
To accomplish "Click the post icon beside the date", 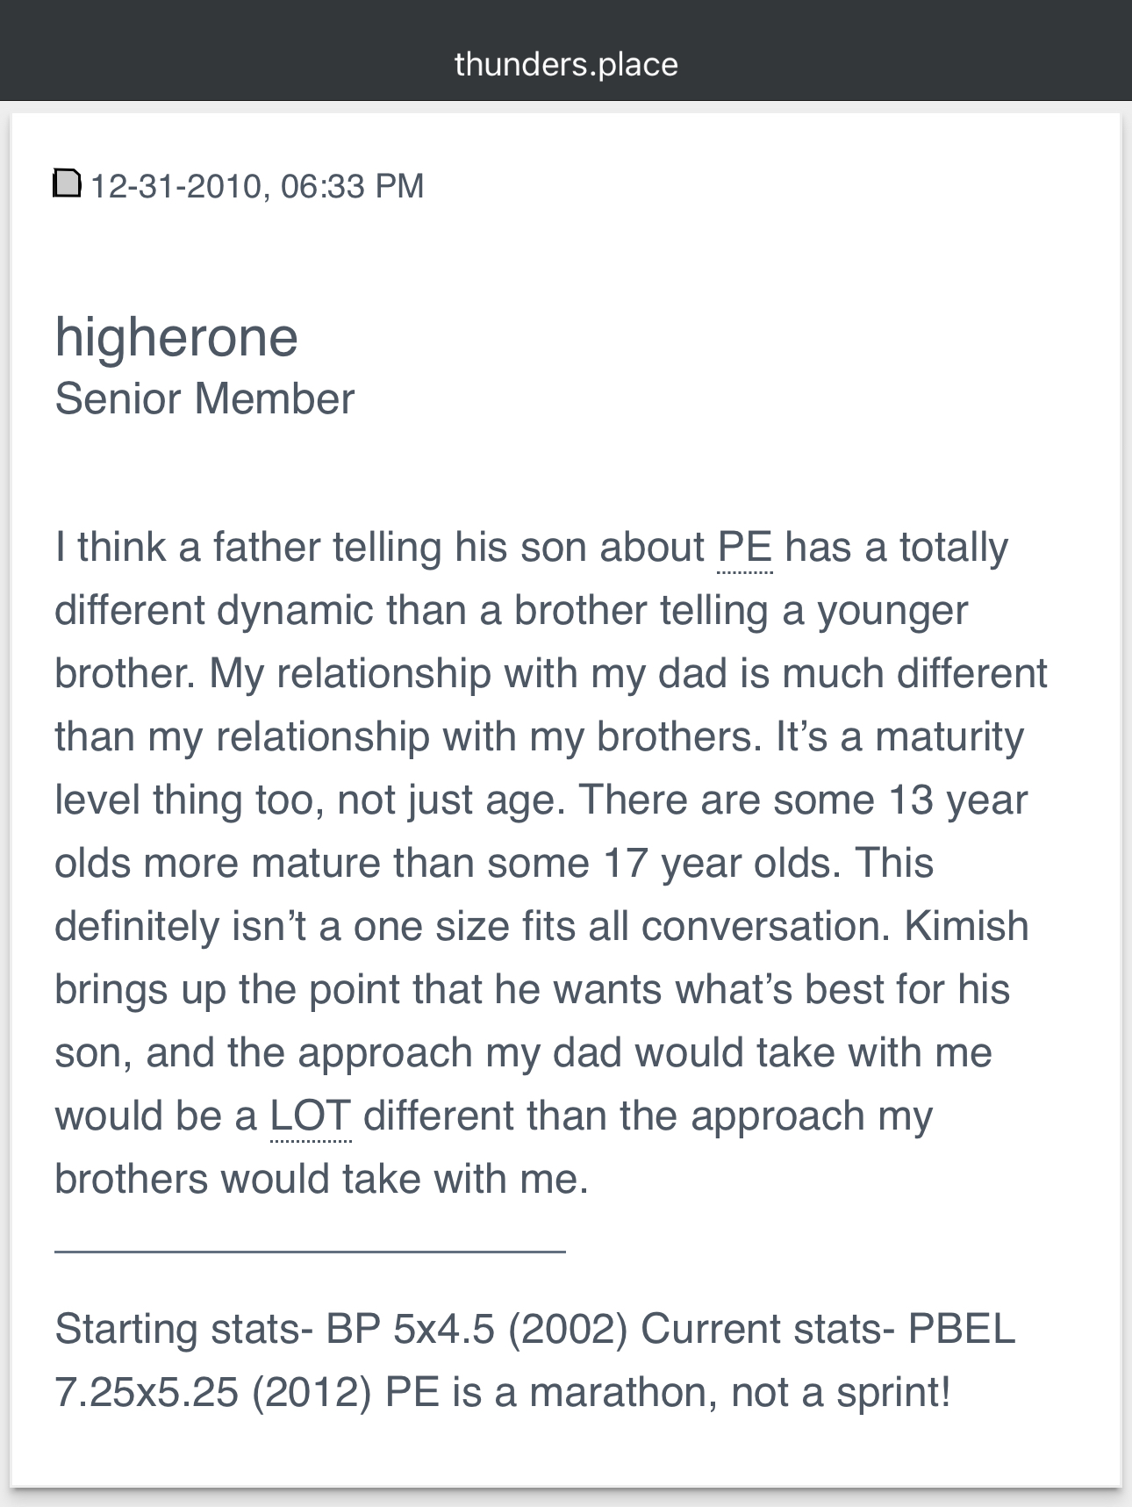I will (68, 183).
